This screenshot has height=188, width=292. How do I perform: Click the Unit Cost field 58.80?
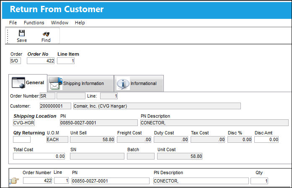point(180,156)
